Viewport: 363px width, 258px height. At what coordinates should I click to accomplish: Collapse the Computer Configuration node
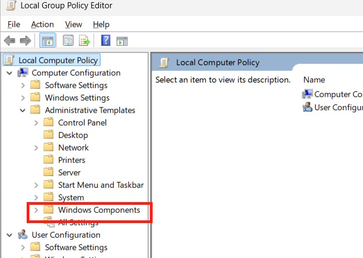pos(9,73)
